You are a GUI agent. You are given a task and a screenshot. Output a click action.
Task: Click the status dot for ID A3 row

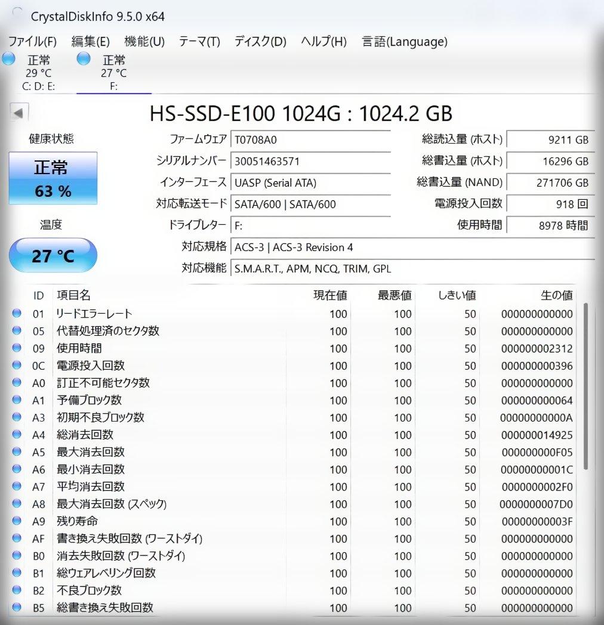[17, 416]
